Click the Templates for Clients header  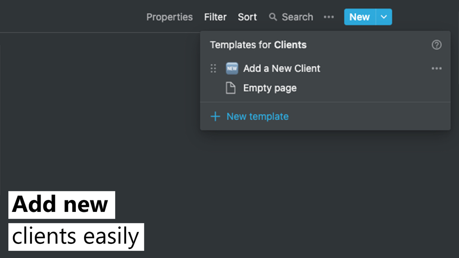(x=258, y=45)
